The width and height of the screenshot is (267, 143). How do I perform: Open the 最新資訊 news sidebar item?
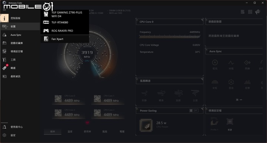[x=20, y=76]
